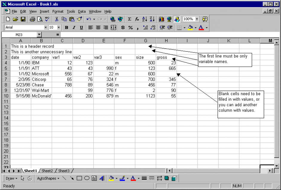Click the Undo arrow icon
The width and height of the screenshot is (281, 190).
tap(88, 19)
